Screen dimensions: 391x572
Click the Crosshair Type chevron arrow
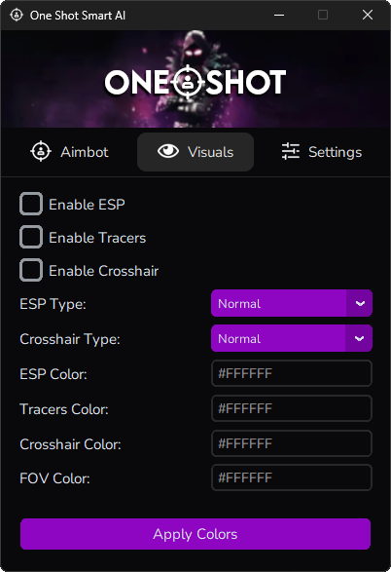point(359,338)
